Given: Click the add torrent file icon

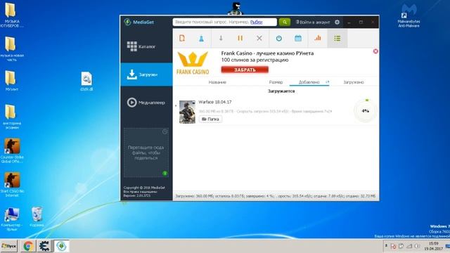Looking at the screenshot, I should (182, 38).
